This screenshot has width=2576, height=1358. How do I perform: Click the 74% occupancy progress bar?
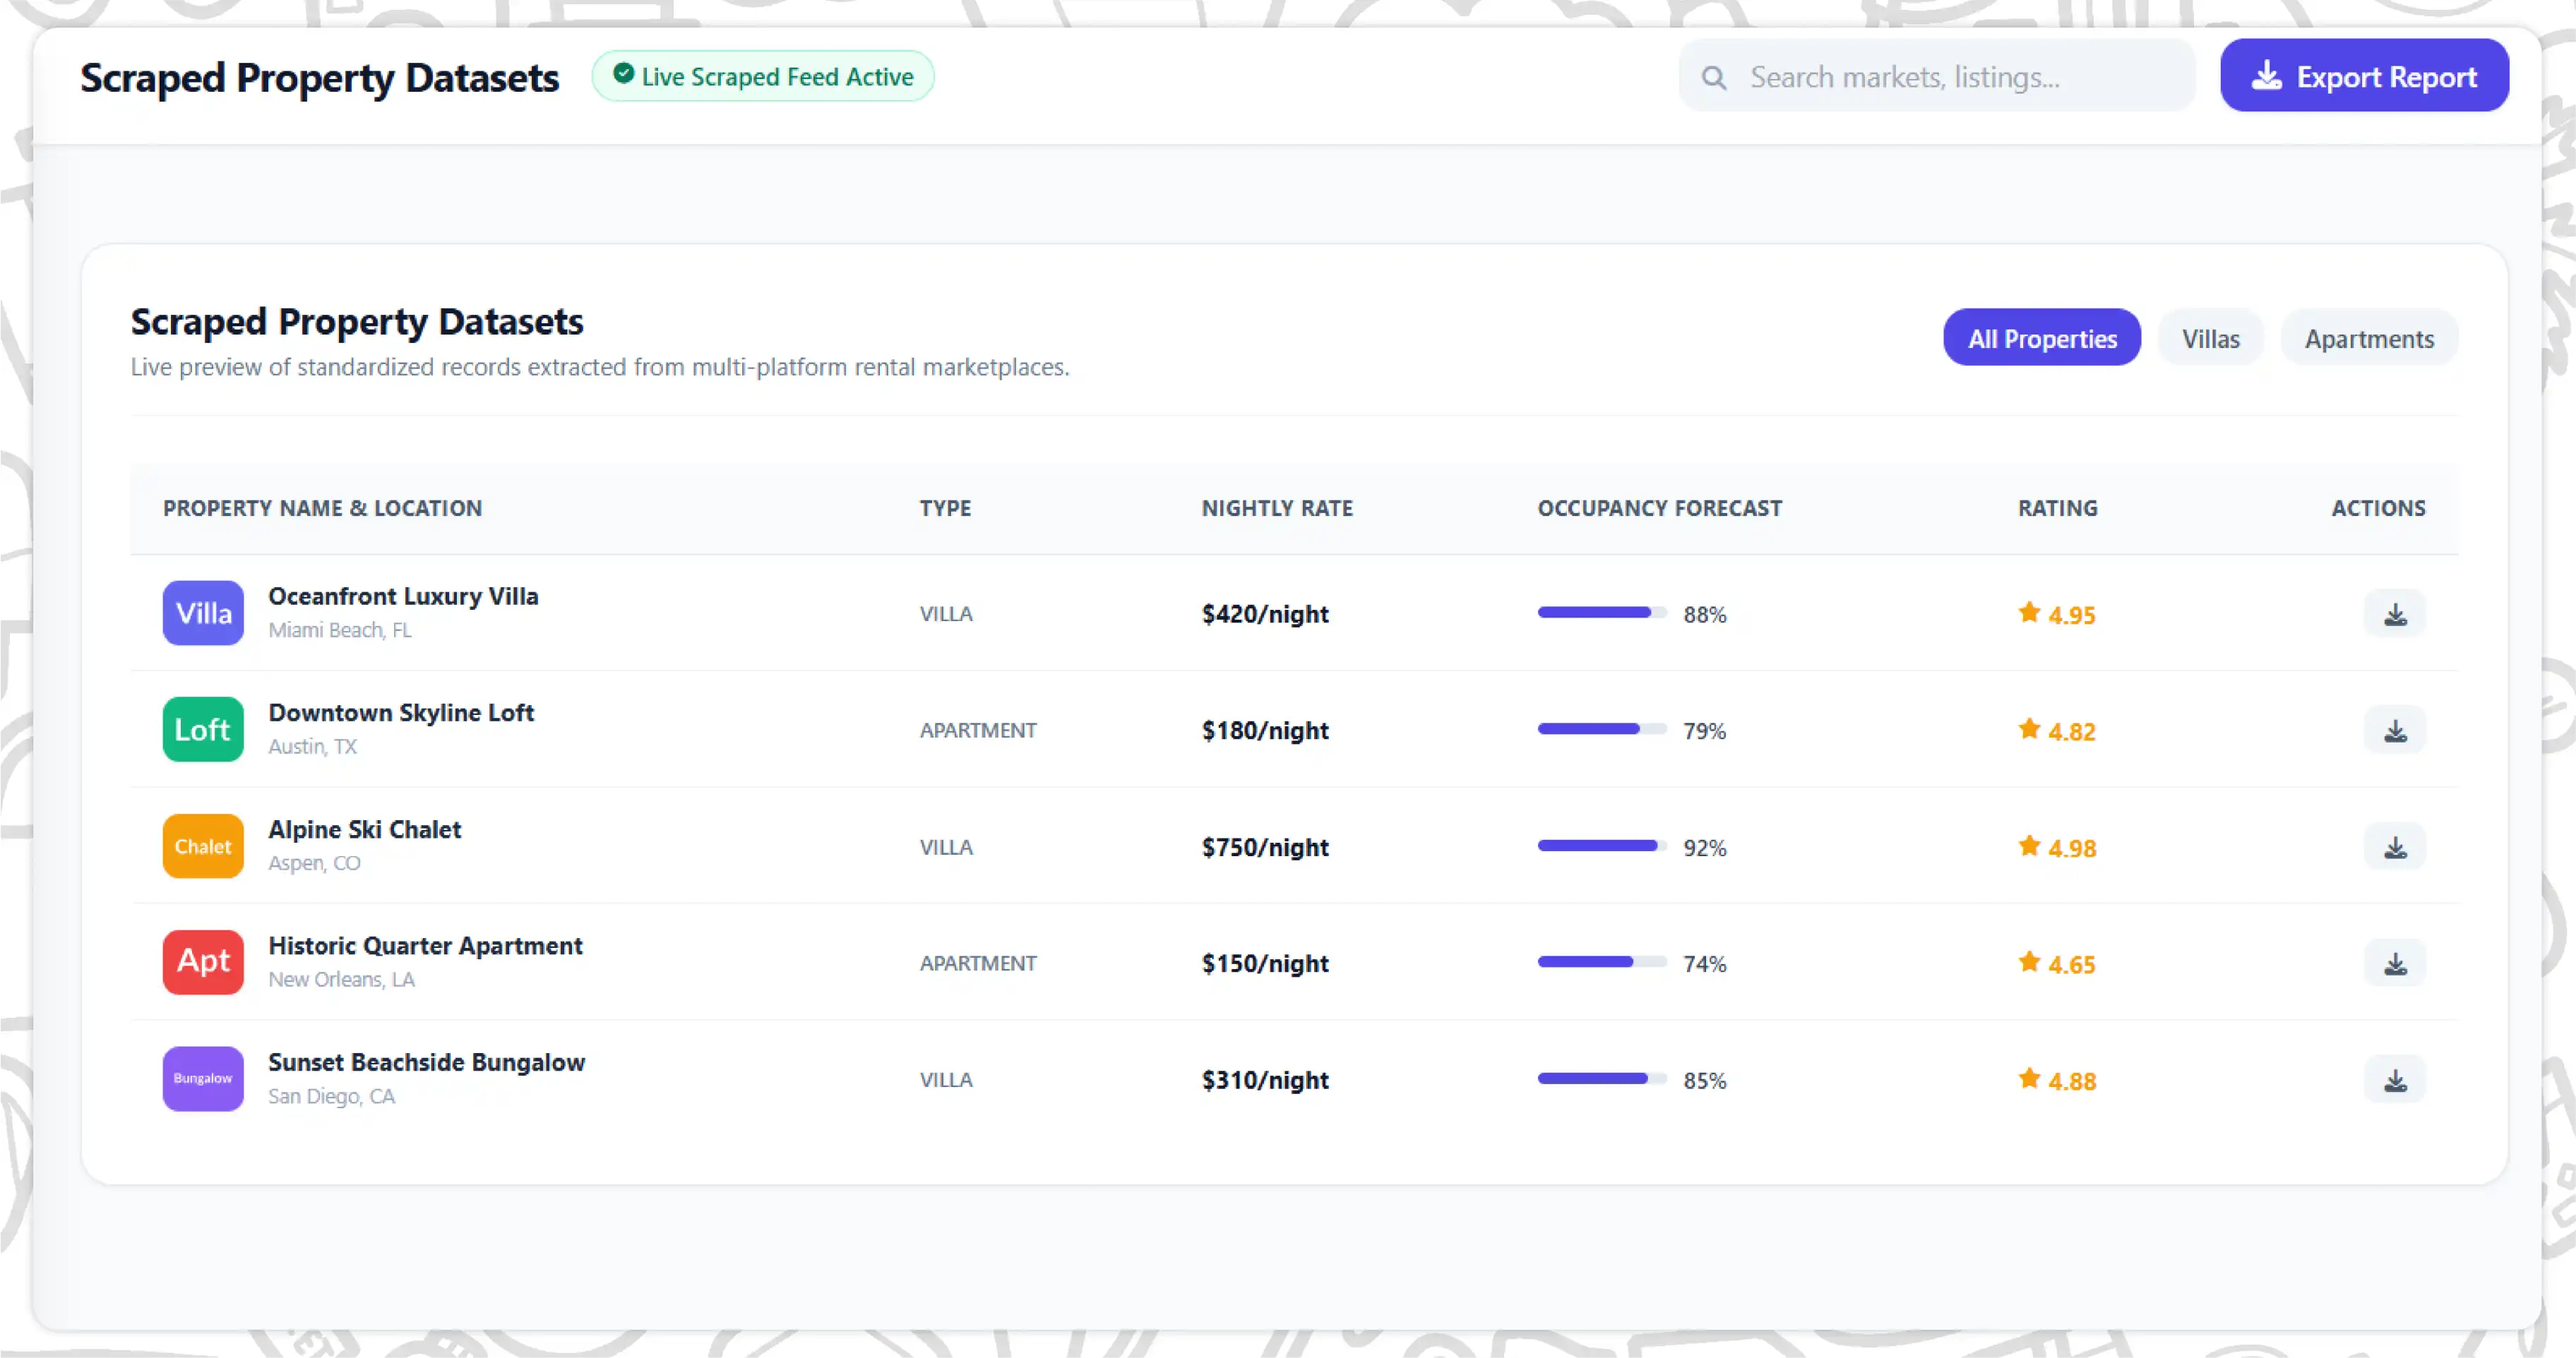tap(1601, 962)
